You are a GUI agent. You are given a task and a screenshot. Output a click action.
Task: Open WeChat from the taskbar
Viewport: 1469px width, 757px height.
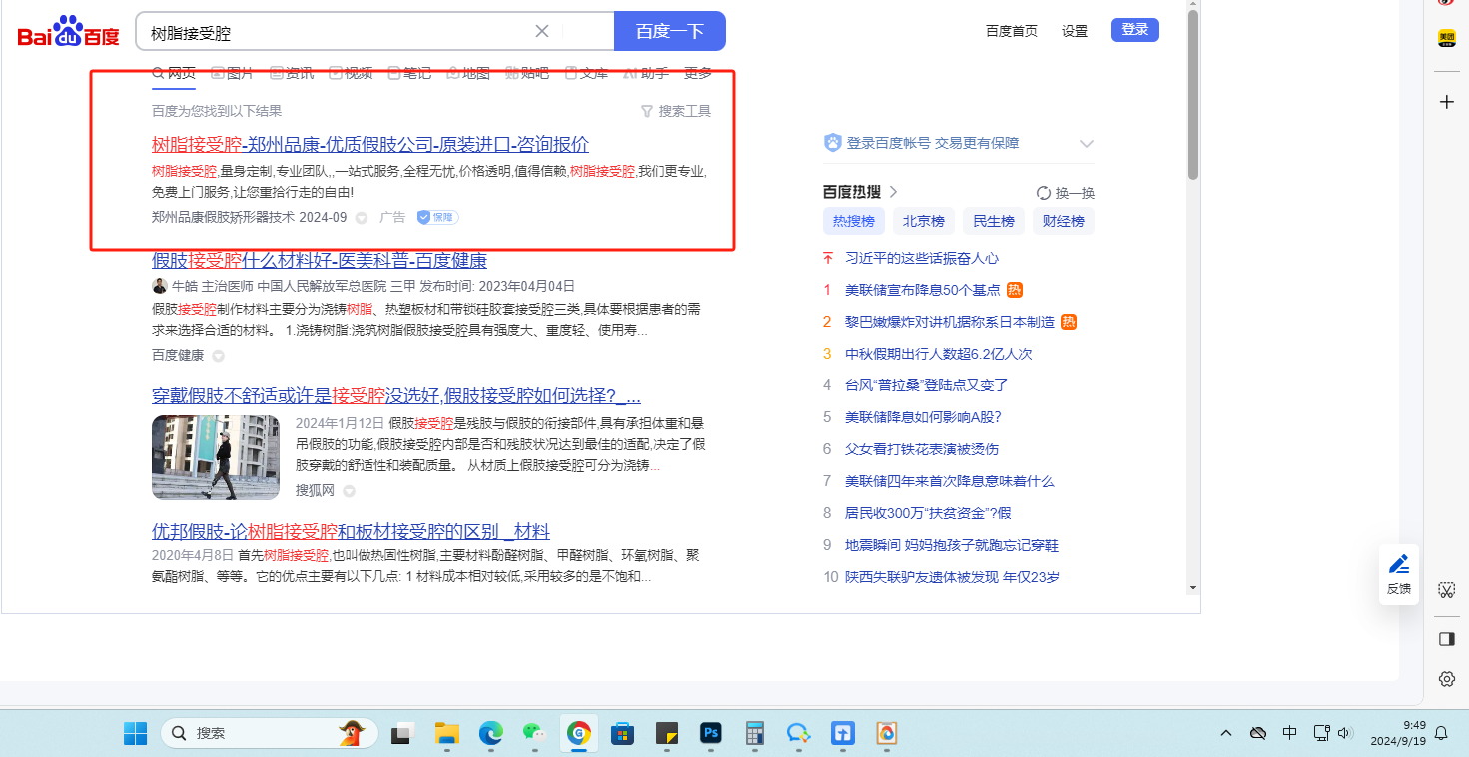(534, 734)
